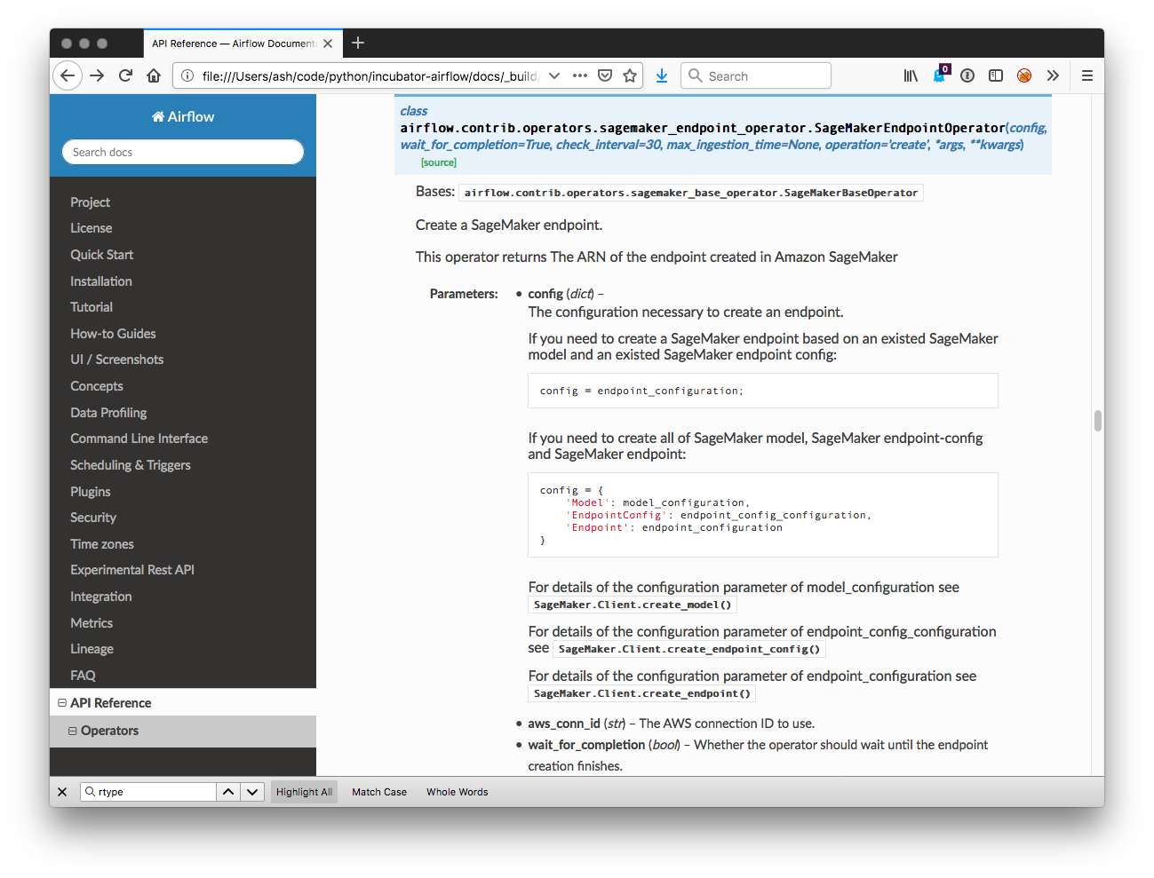Toggle the browser sidebar view
Screen dimensions: 1154x878
coord(996,75)
